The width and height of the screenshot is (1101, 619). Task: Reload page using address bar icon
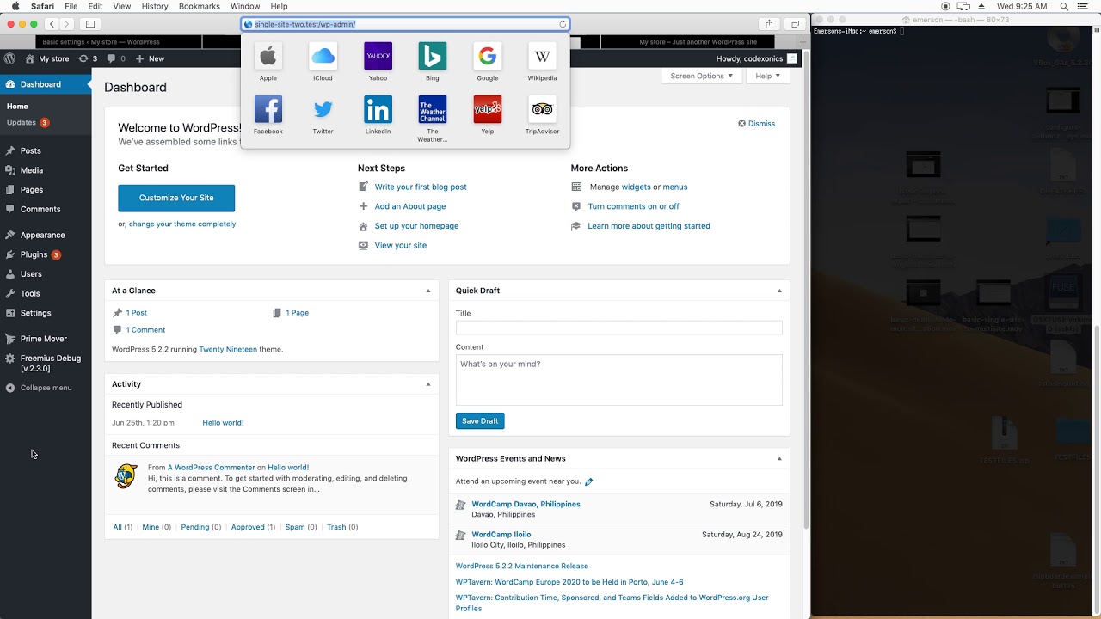point(563,24)
